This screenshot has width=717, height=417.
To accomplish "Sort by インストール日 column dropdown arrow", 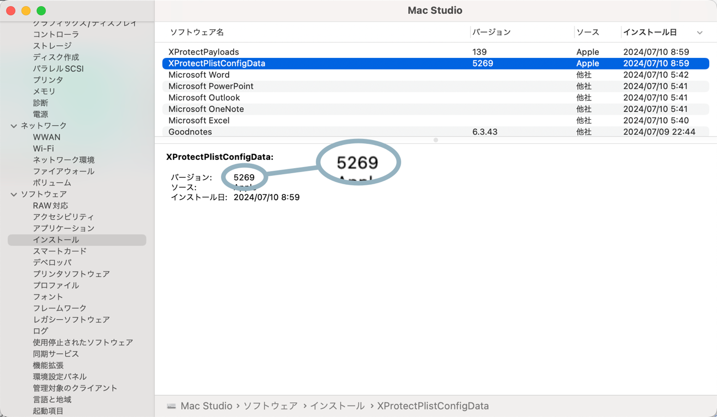I will pos(700,33).
